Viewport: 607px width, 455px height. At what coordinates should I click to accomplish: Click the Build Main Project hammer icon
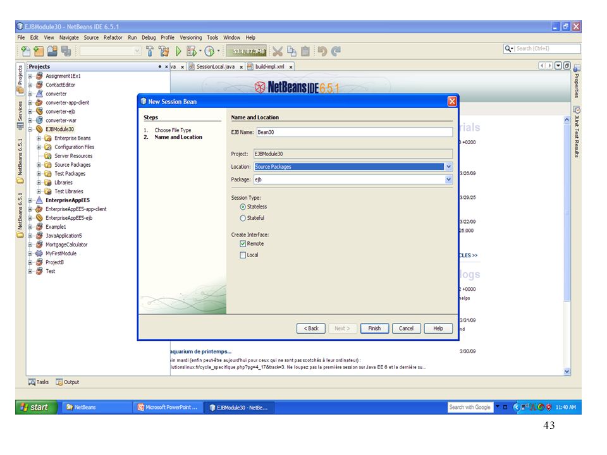tap(150, 51)
